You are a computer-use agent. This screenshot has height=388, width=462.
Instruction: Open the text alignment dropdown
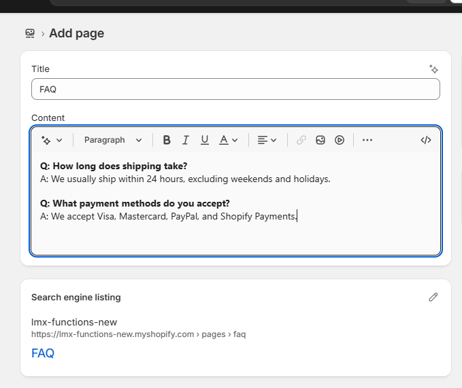(x=267, y=140)
